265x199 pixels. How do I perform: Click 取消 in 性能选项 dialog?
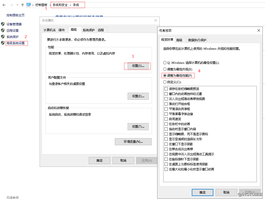(x=226, y=192)
